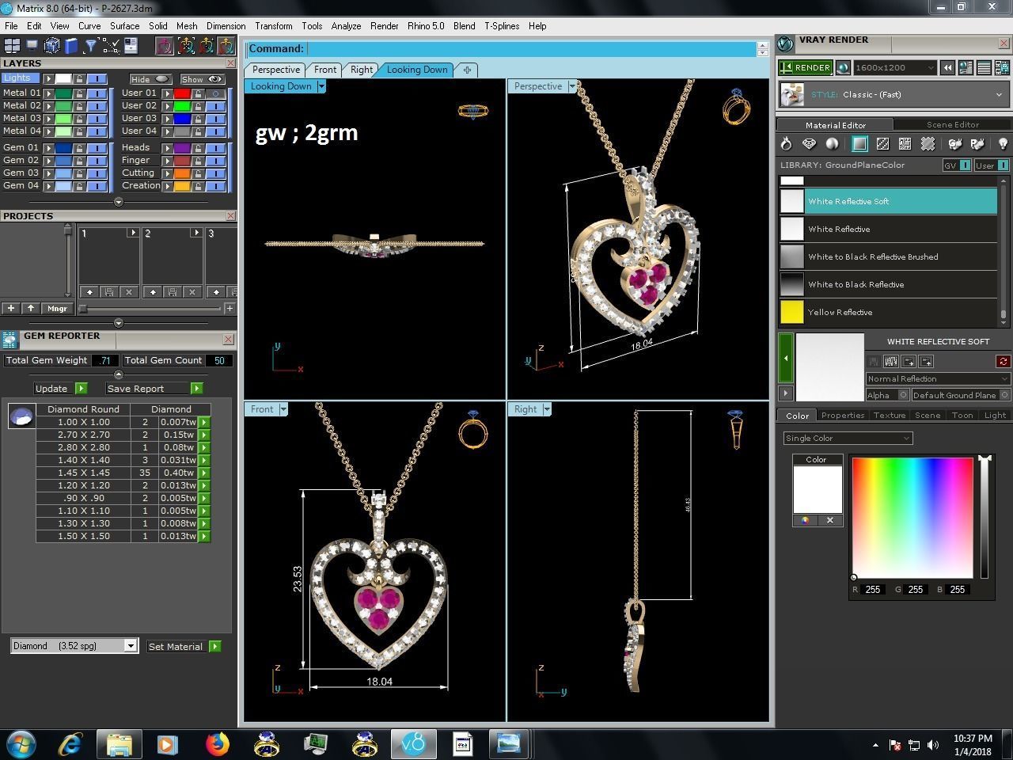Viewport: 1013px width, 760px height.
Task: Click the rewind double-arrow icon
Action: (947, 68)
